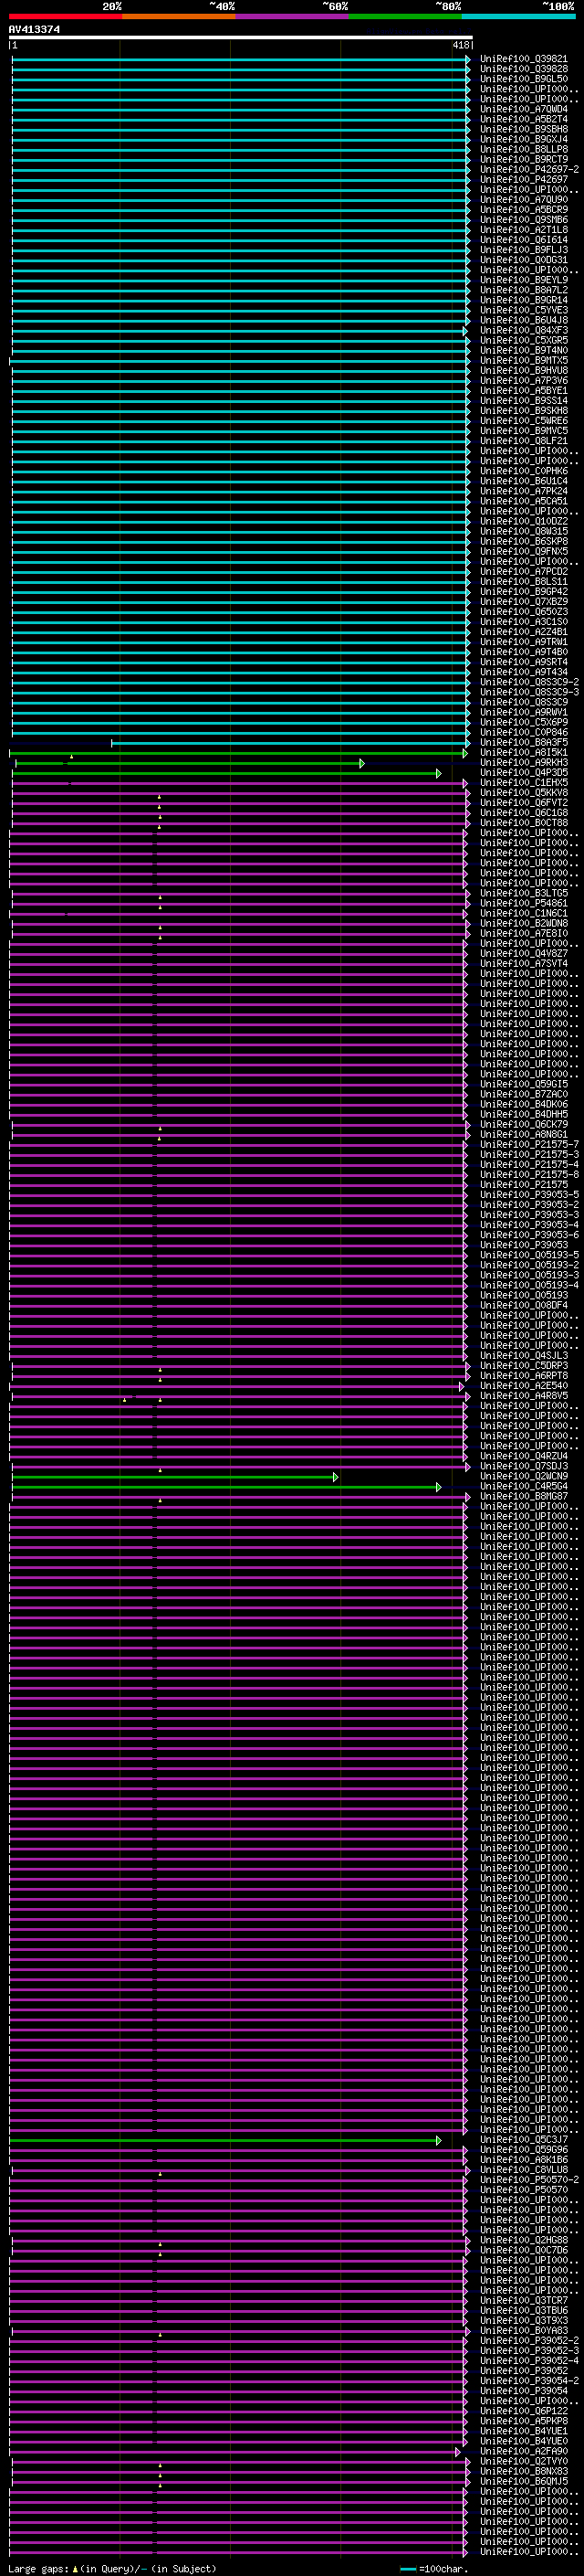Select hit label UniRef100_Q4V8Z7

(x=524, y=953)
